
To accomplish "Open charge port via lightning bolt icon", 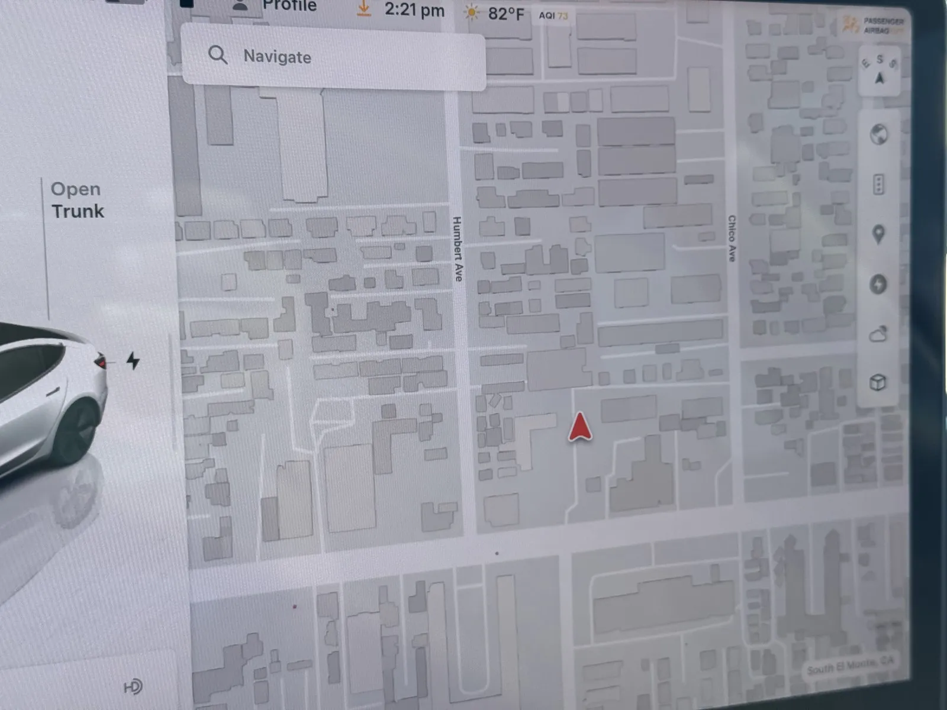I will click(133, 360).
